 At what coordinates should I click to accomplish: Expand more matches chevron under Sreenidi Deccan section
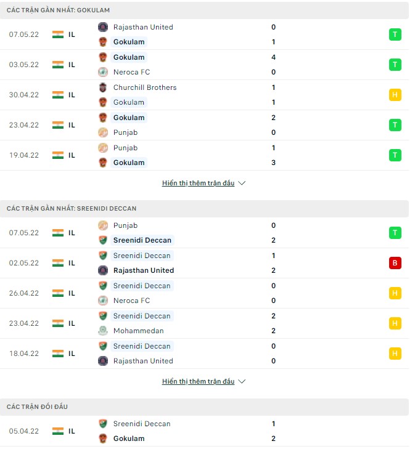[x=242, y=382]
